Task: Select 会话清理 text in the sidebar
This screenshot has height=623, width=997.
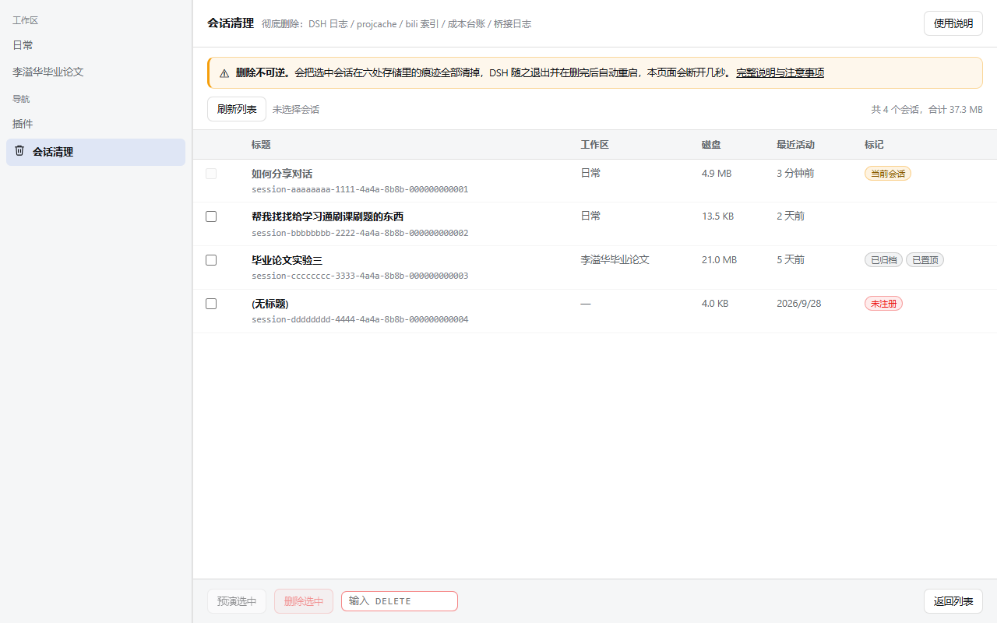Action: point(53,152)
